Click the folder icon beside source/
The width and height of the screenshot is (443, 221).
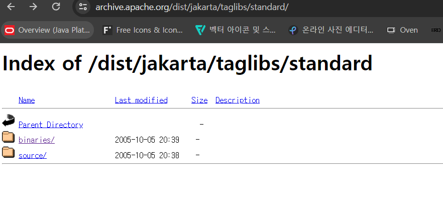pos(8,152)
